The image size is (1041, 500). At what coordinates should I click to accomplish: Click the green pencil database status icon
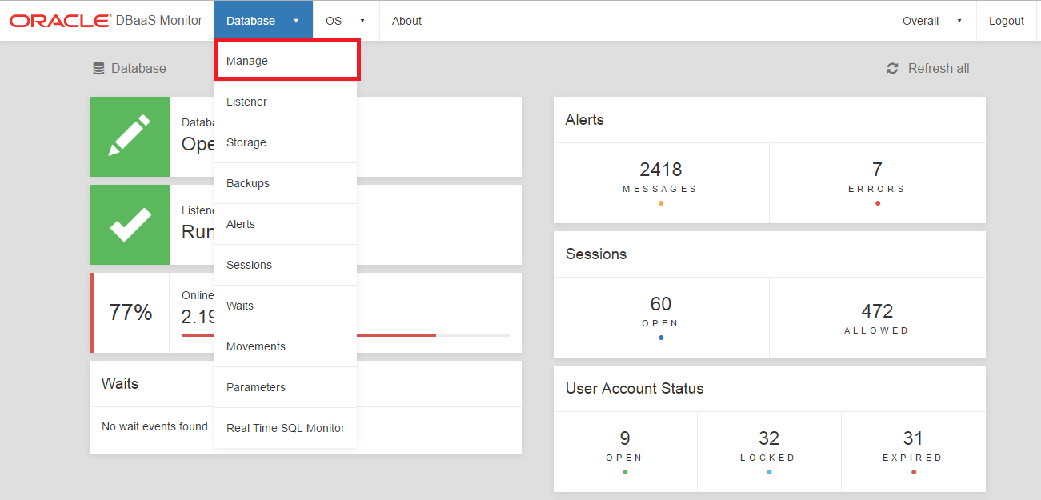(130, 136)
